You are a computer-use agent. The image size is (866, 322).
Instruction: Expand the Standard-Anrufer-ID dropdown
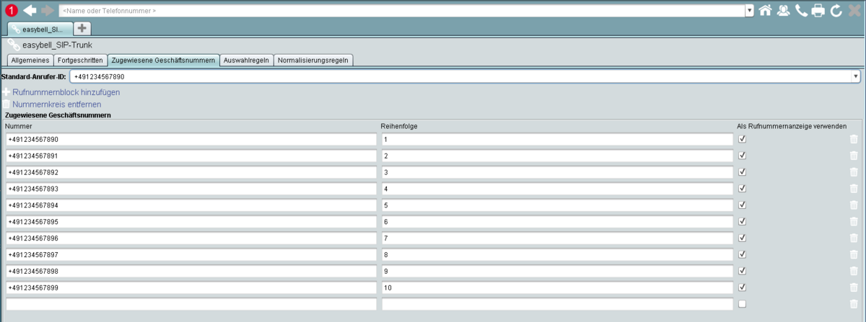pos(855,76)
